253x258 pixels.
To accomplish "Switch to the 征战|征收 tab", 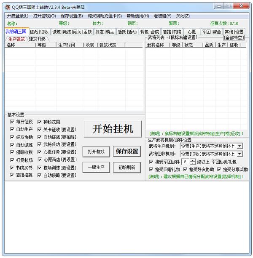I will [39, 32].
